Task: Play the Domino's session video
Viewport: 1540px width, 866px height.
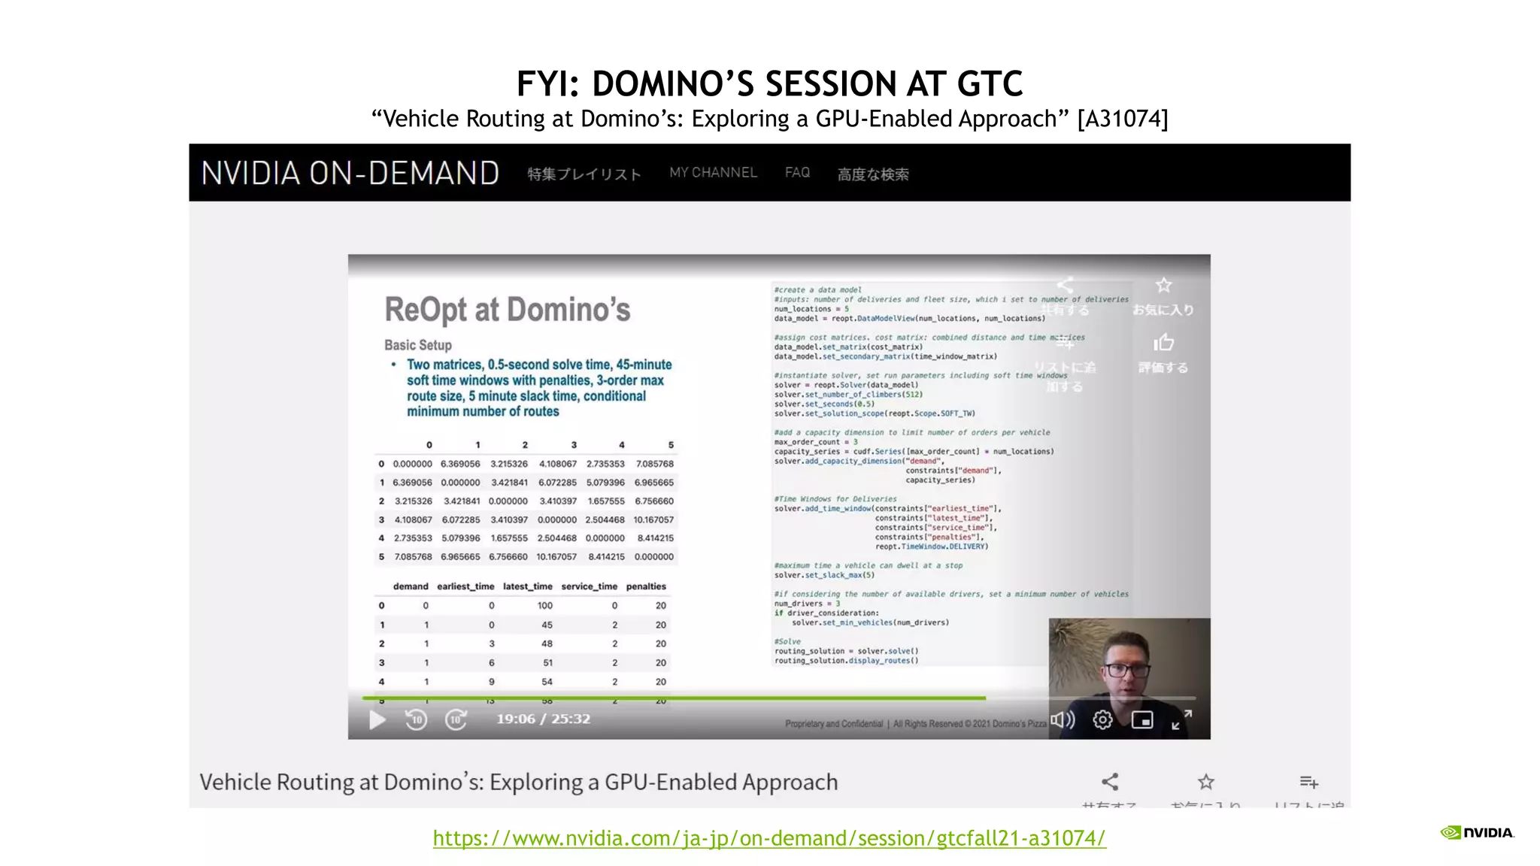Action: [x=377, y=720]
